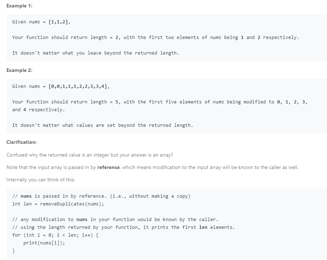Click the [1,1,2] array in Example 1
Screen dimensions: 327x260
[x=60, y=22]
